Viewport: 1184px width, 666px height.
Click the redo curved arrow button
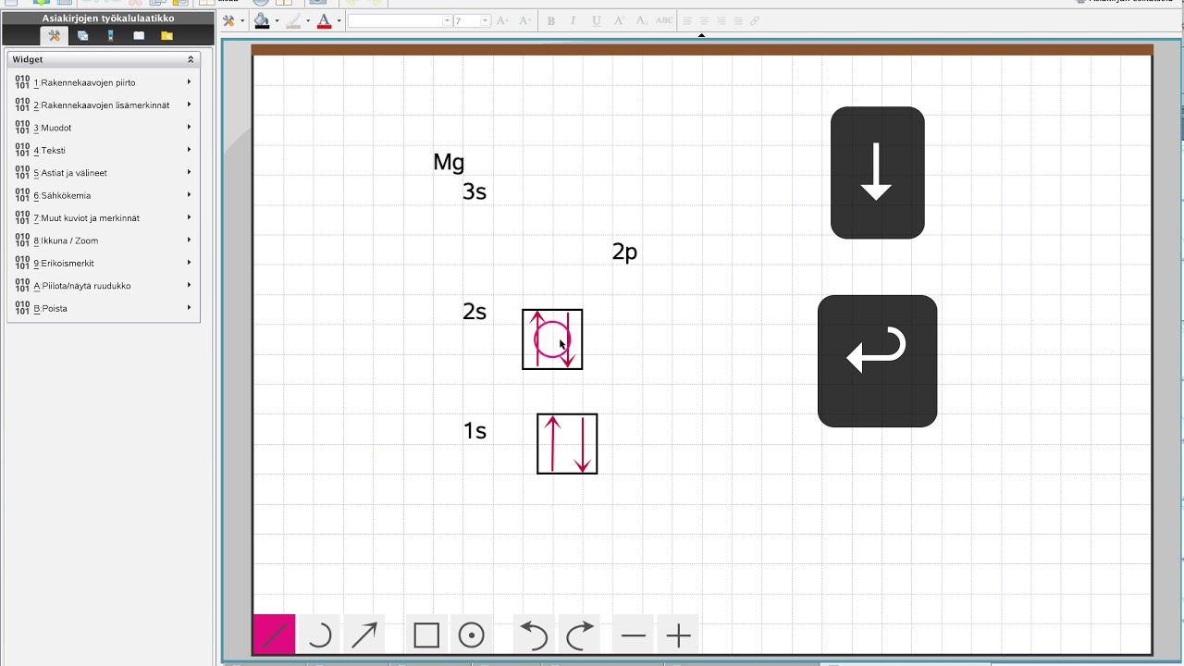pos(580,635)
